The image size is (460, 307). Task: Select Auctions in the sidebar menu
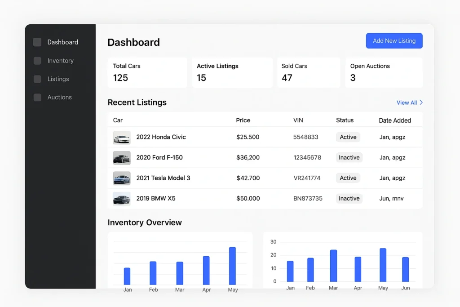tap(59, 97)
